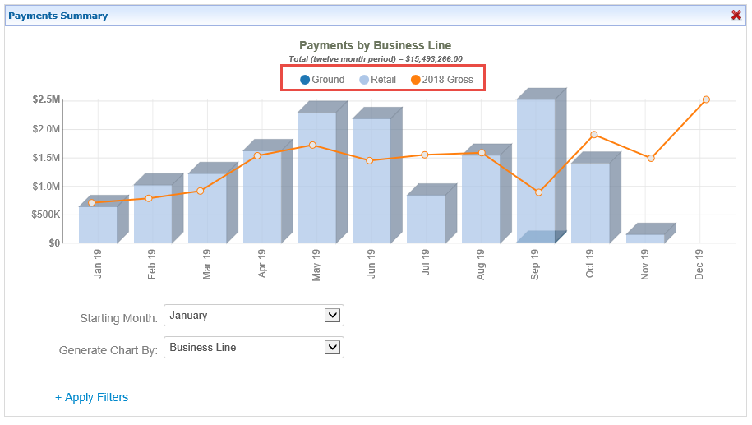Click the Payments Summary title text
This screenshot has height=425, width=752.
pyautogui.click(x=58, y=16)
